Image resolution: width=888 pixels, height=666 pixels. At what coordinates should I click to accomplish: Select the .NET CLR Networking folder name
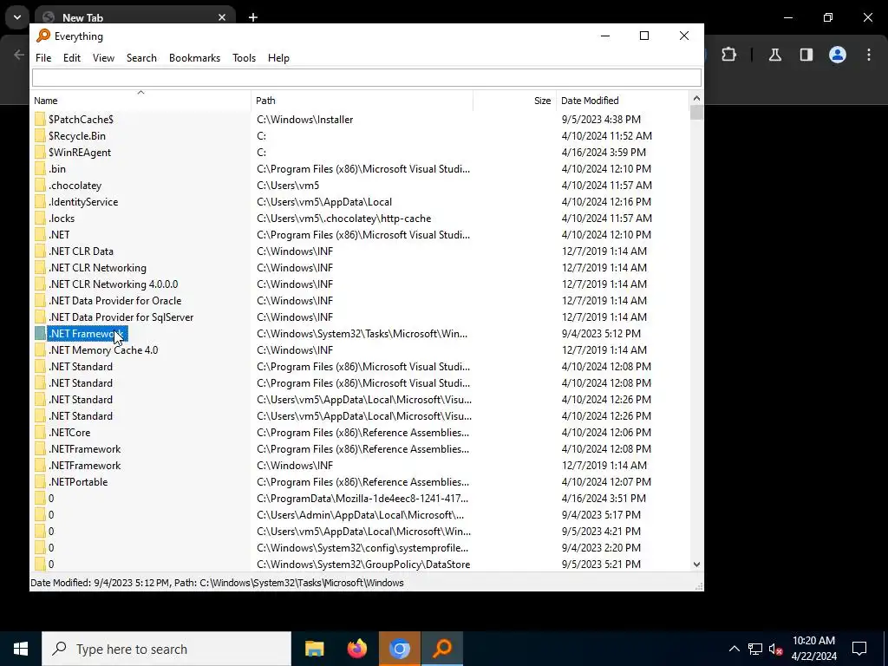[97, 268]
